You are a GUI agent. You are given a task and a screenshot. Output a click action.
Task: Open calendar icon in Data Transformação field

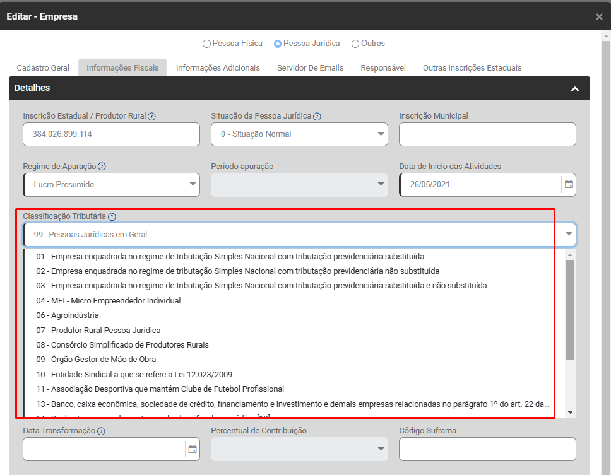tap(193, 449)
